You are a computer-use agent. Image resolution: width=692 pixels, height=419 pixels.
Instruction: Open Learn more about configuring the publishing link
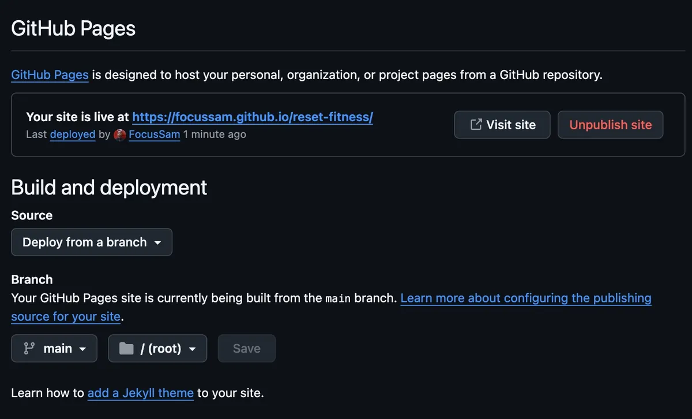click(x=526, y=298)
